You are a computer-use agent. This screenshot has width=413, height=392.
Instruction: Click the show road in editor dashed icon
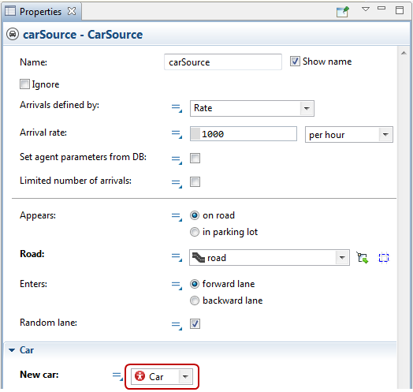coord(384,258)
